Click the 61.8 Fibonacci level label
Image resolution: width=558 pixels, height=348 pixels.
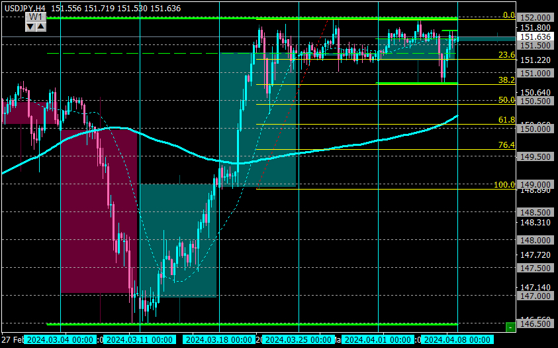pyautogui.click(x=506, y=120)
